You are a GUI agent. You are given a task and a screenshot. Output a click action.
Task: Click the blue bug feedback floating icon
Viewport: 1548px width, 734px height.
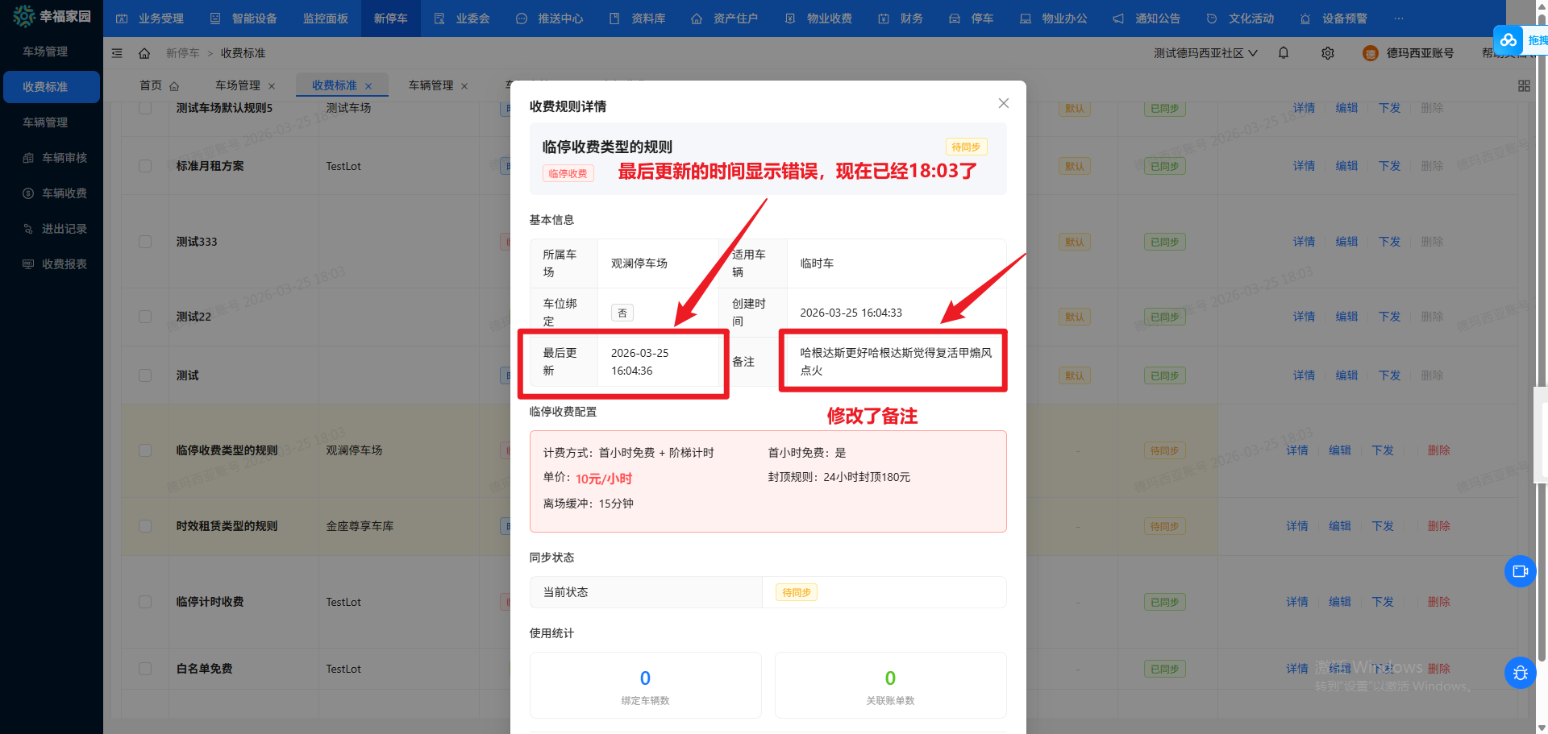click(x=1520, y=673)
